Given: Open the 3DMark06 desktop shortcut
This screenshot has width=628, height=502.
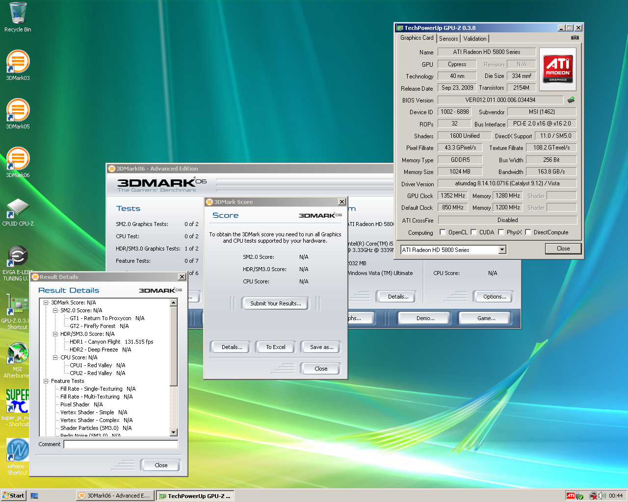Looking at the screenshot, I should [18, 162].
